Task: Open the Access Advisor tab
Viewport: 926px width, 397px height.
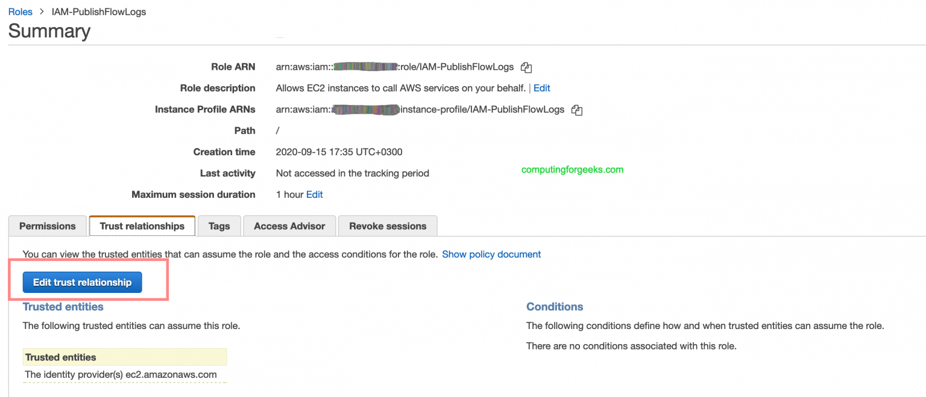Action: coord(289,226)
